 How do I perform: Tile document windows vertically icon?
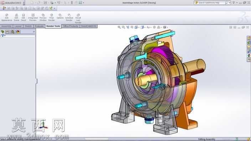(x=235, y=27)
